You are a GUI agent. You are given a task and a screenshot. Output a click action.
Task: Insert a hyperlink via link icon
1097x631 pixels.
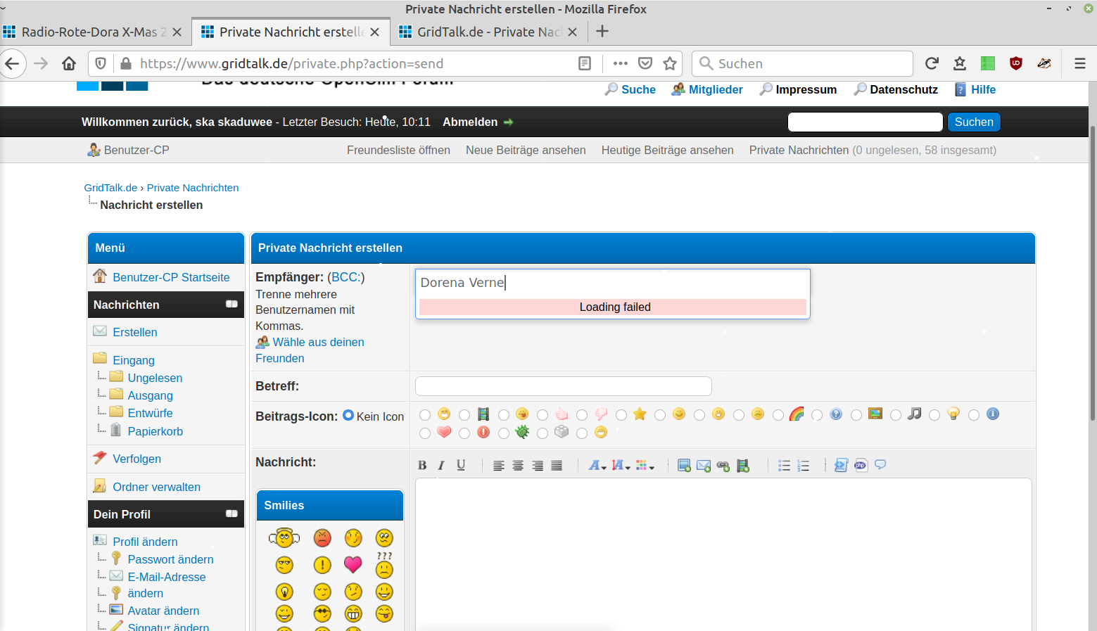723,466
